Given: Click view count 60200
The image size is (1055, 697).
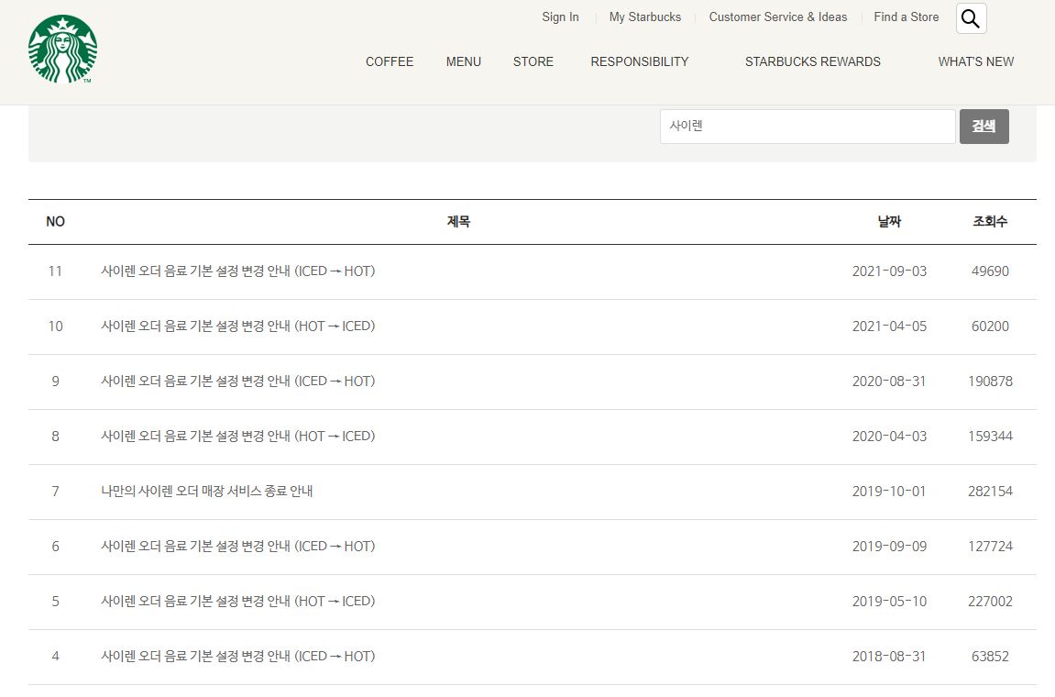Looking at the screenshot, I should [990, 326].
